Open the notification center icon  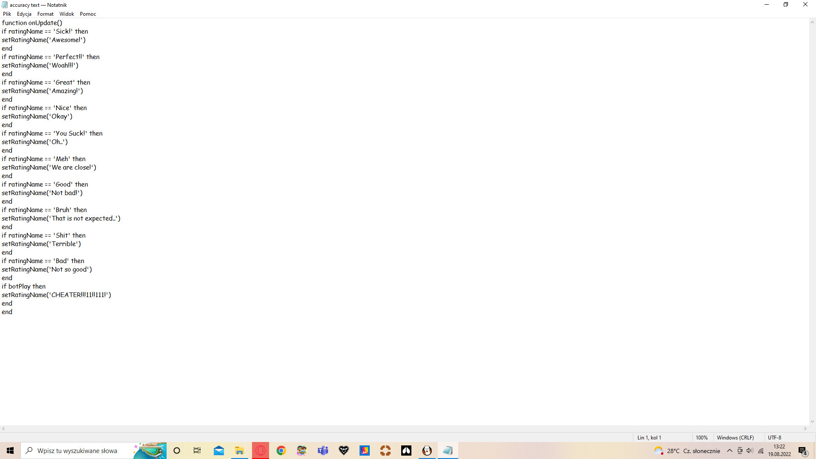point(802,450)
